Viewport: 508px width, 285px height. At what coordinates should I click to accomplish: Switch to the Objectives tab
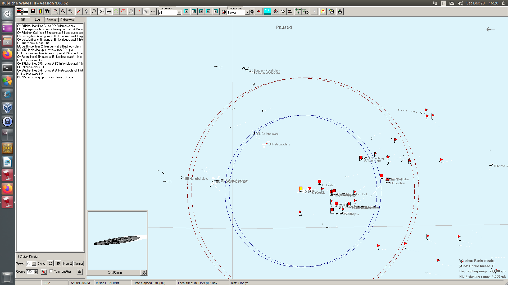[x=67, y=20]
